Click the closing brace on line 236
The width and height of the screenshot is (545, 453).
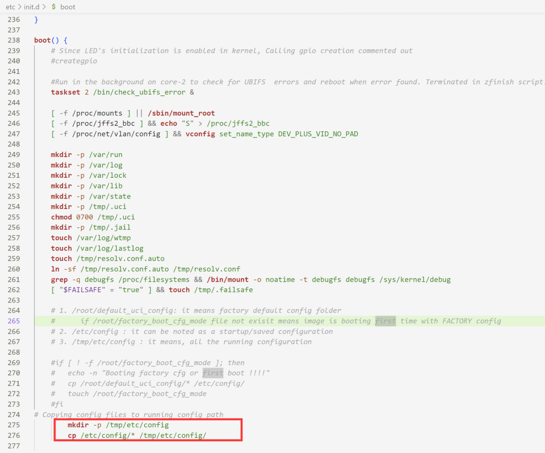(36, 20)
